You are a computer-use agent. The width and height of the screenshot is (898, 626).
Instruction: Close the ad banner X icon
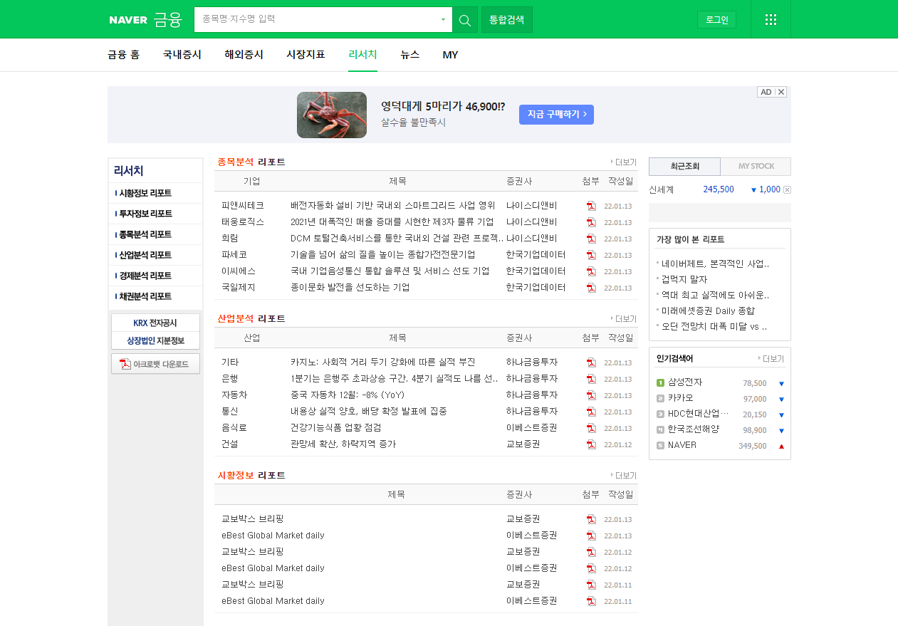781,92
